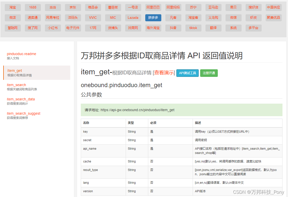Open the MIC platform button
288x197 pixels.
point(113,18)
